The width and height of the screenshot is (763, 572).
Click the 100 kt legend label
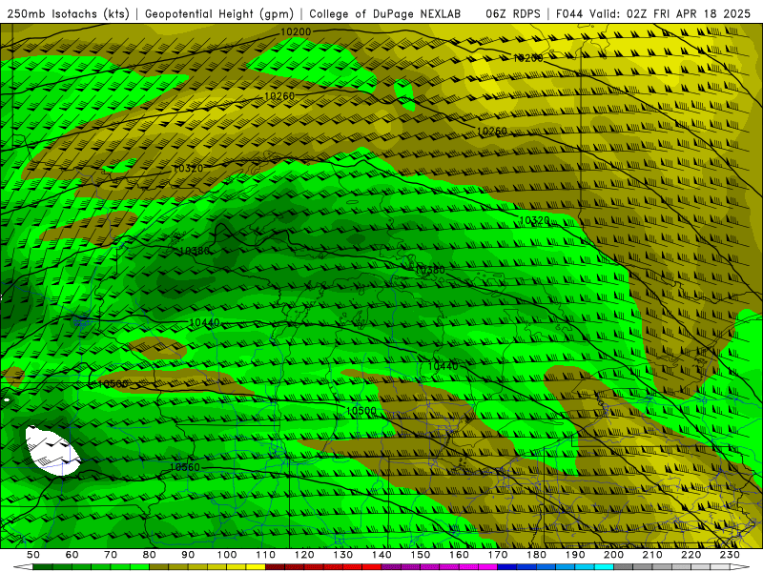pos(227,555)
